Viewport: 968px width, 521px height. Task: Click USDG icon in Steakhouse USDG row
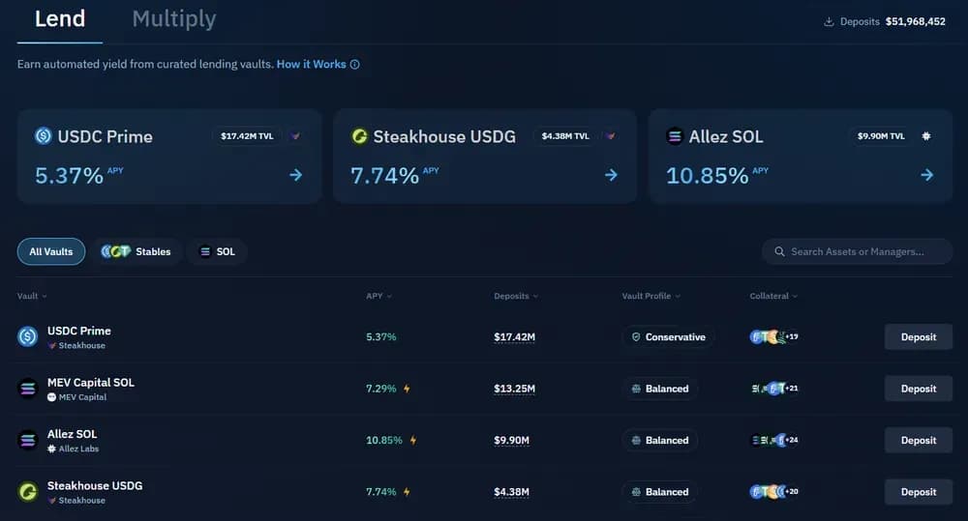coord(28,492)
